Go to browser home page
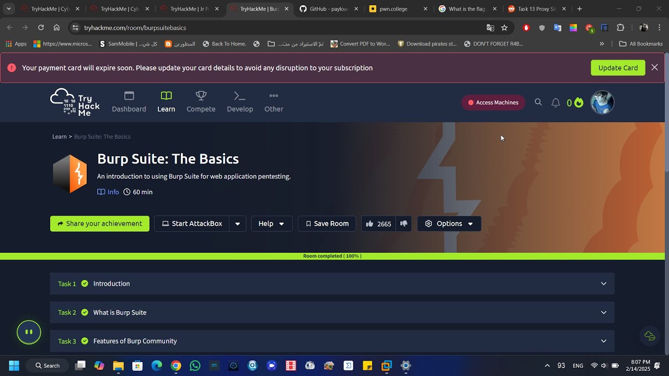Screen dimensions: 669x376 [56, 28]
